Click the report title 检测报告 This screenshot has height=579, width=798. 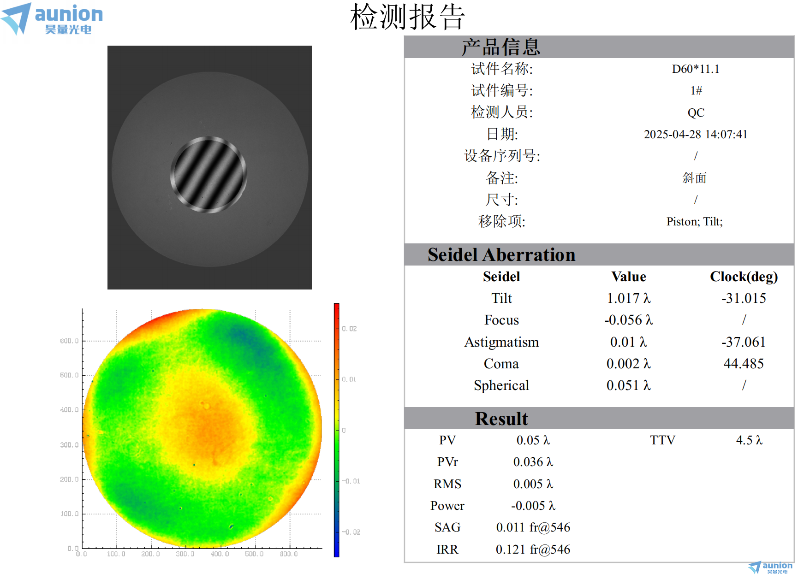click(407, 17)
